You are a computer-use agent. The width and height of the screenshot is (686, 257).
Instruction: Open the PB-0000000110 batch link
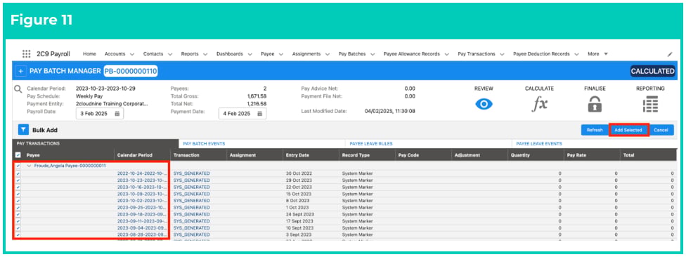coord(131,71)
